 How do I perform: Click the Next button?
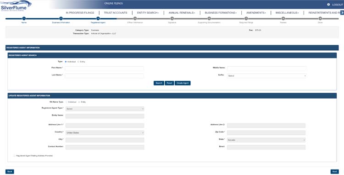tap(334, 171)
